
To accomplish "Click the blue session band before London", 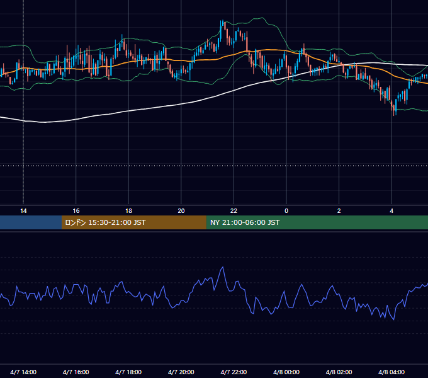I will (x=31, y=222).
